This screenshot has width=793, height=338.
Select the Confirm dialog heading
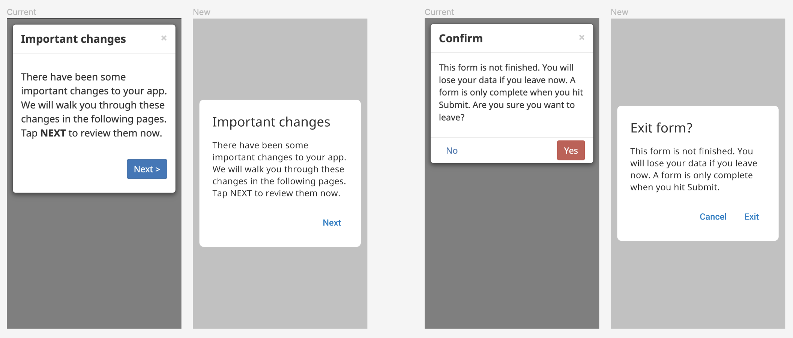(x=461, y=38)
